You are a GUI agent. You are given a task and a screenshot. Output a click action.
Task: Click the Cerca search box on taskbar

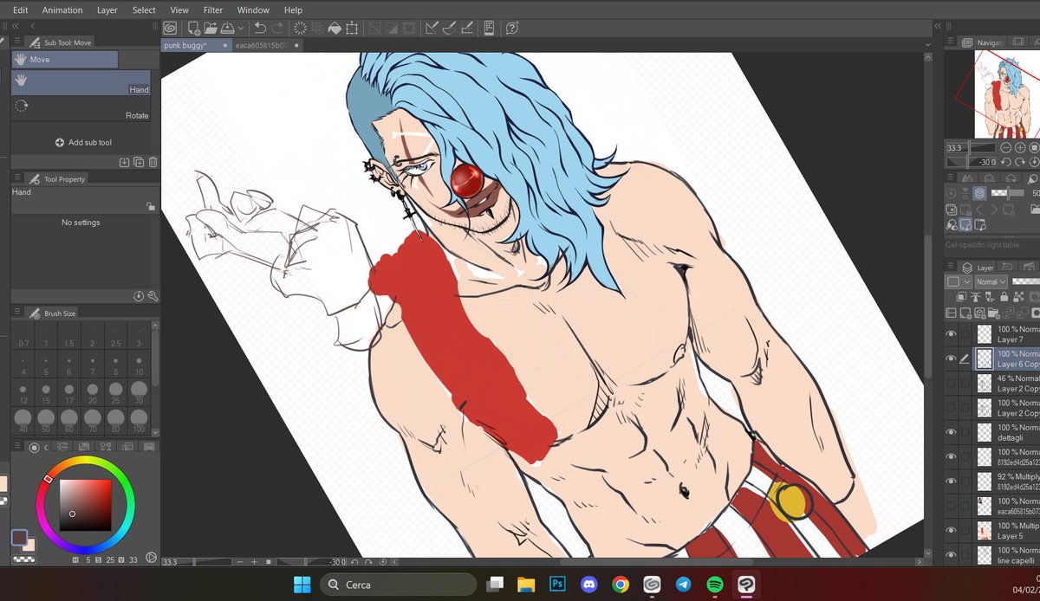pyautogui.click(x=398, y=585)
